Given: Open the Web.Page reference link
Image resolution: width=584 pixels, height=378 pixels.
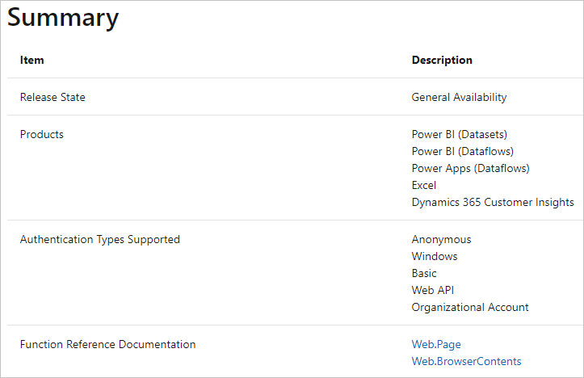Looking at the screenshot, I should click(x=436, y=345).
